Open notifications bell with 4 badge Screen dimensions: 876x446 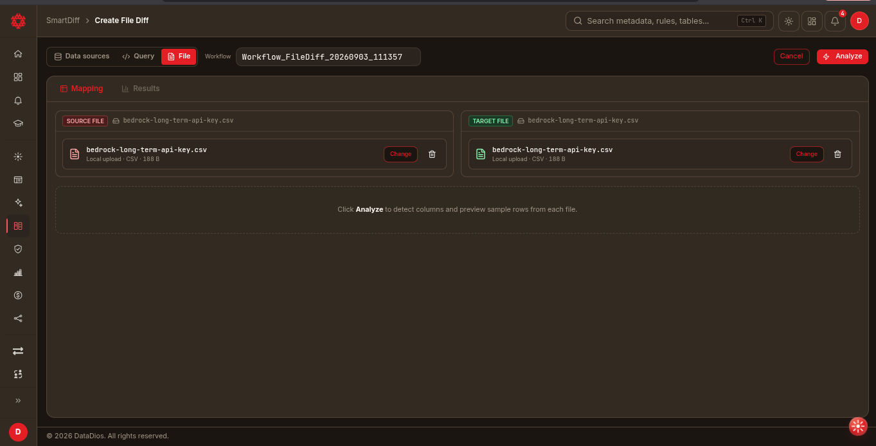point(835,21)
